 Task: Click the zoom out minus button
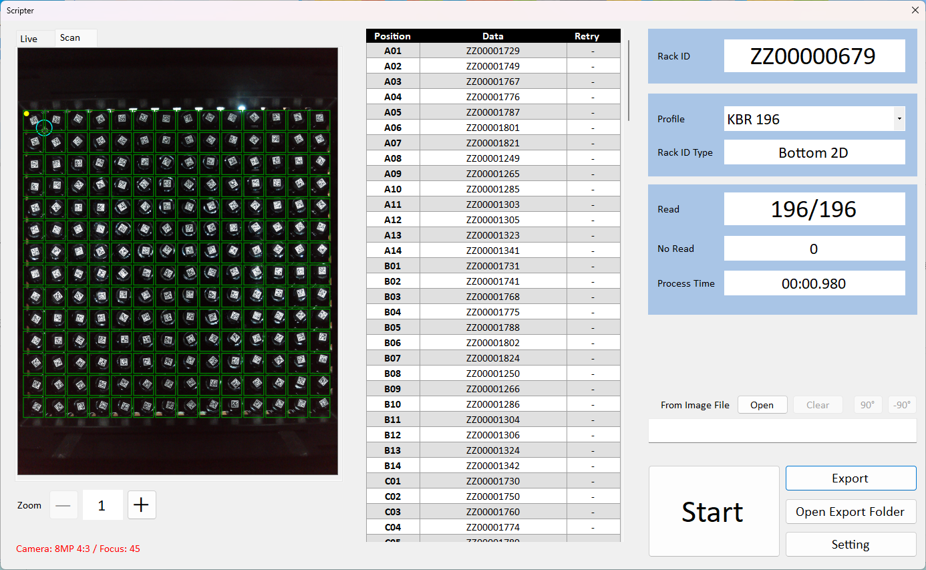coord(63,505)
